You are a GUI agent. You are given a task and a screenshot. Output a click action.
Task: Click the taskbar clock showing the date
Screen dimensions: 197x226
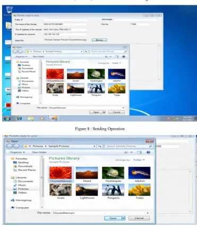(x=187, y=119)
